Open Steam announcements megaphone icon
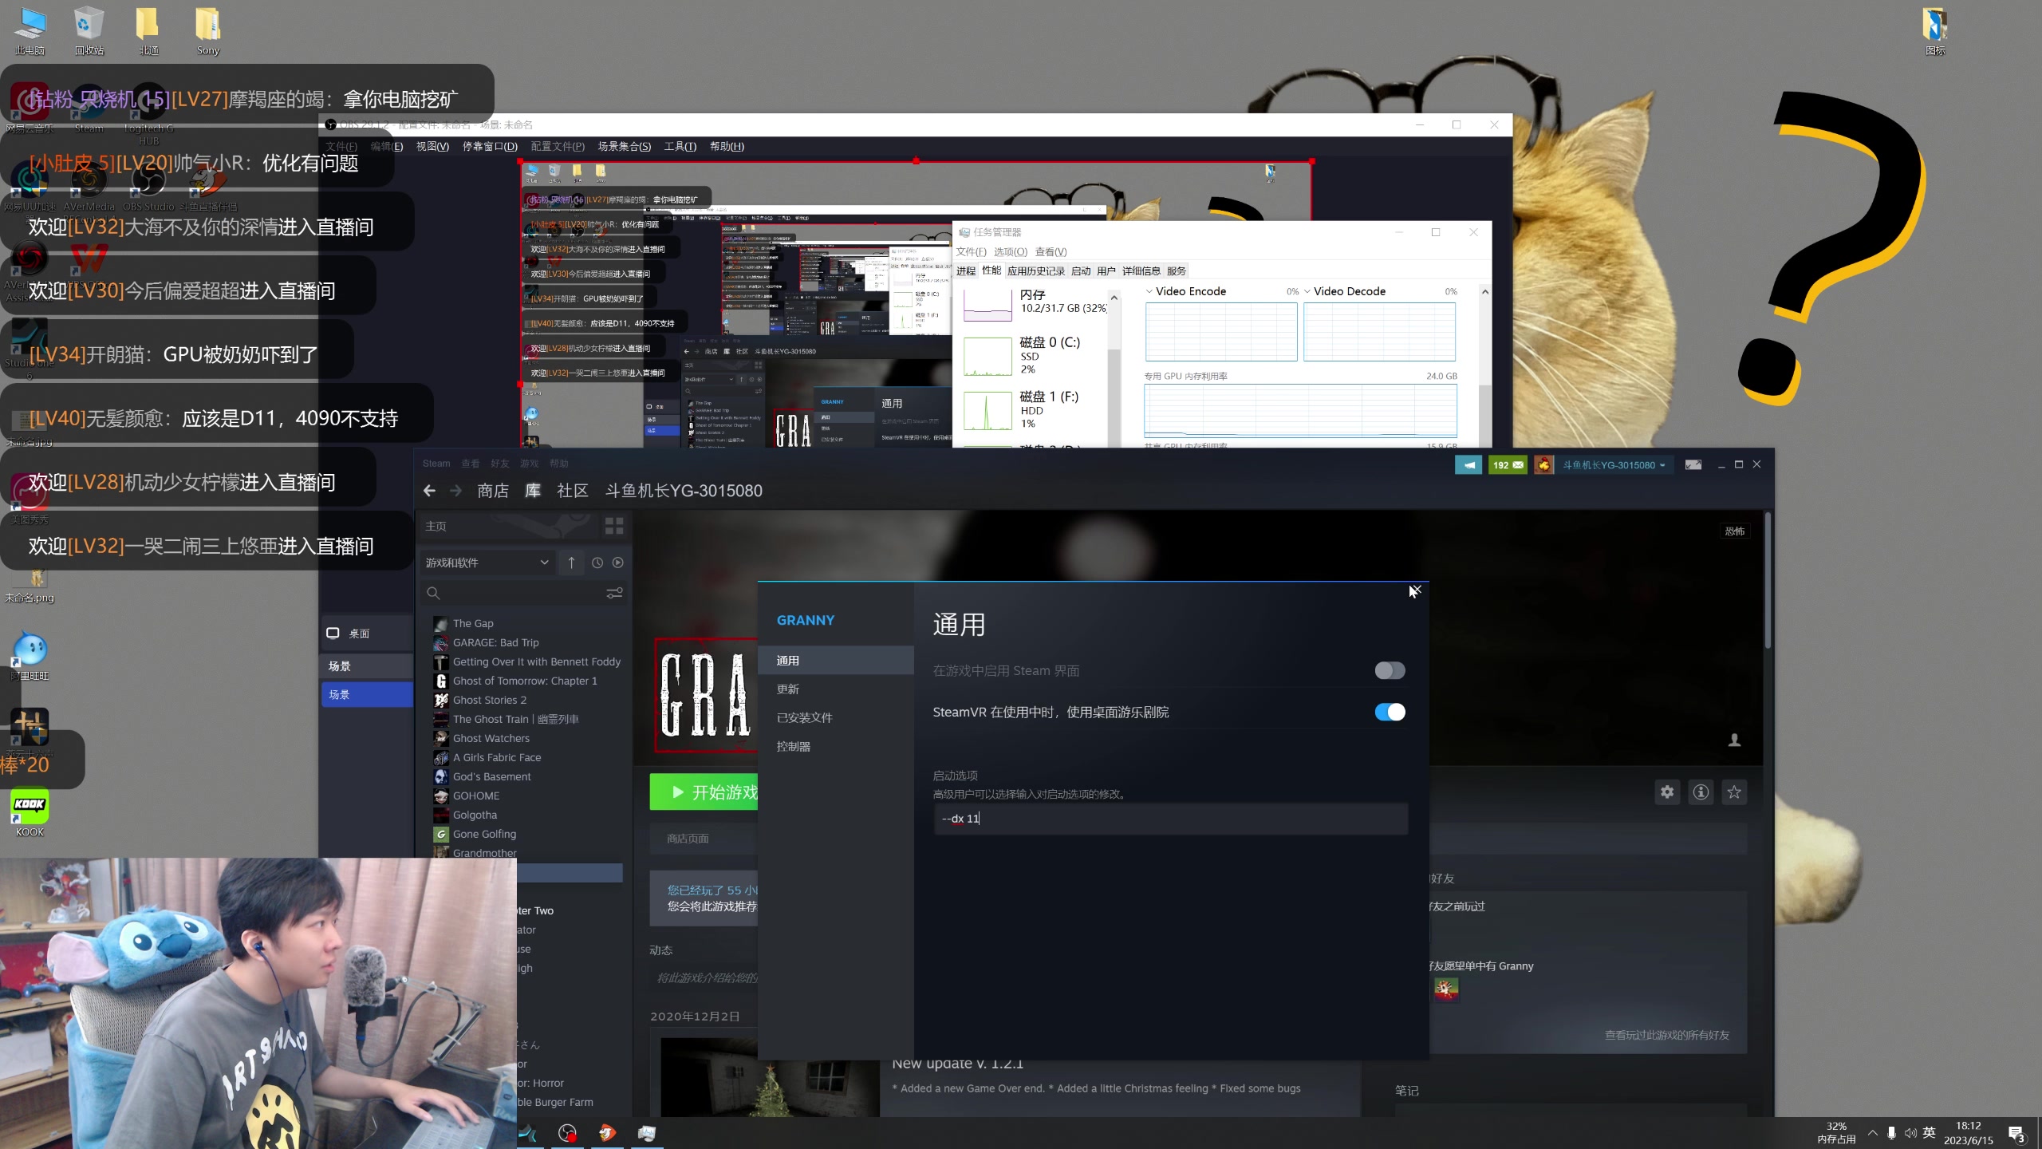2042x1149 pixels. (x=1468, y=465)
